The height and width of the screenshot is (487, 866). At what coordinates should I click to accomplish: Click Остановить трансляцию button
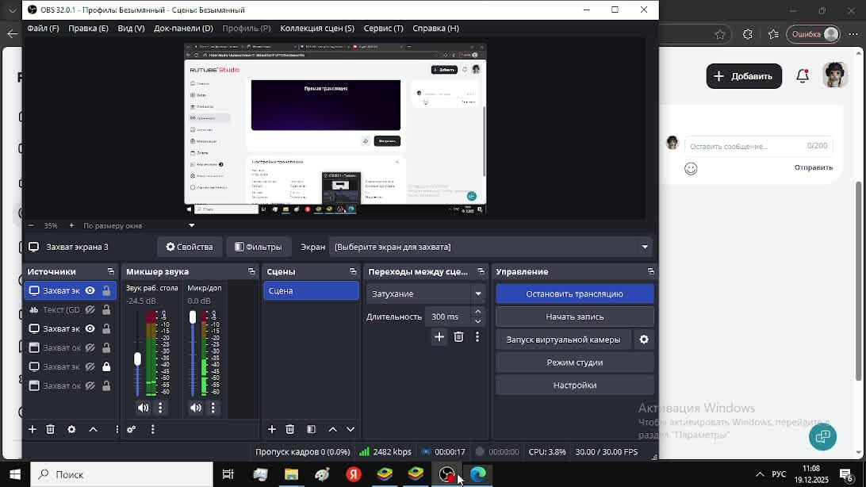pos(574,293)
